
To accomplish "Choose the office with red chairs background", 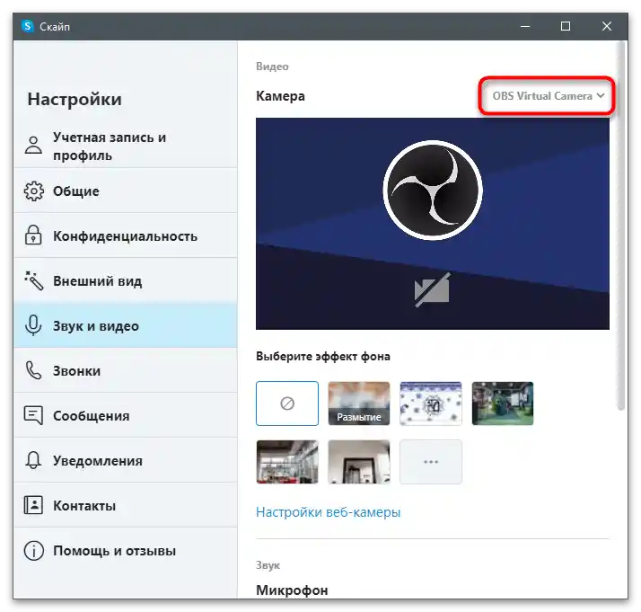I will coord(287,462).
